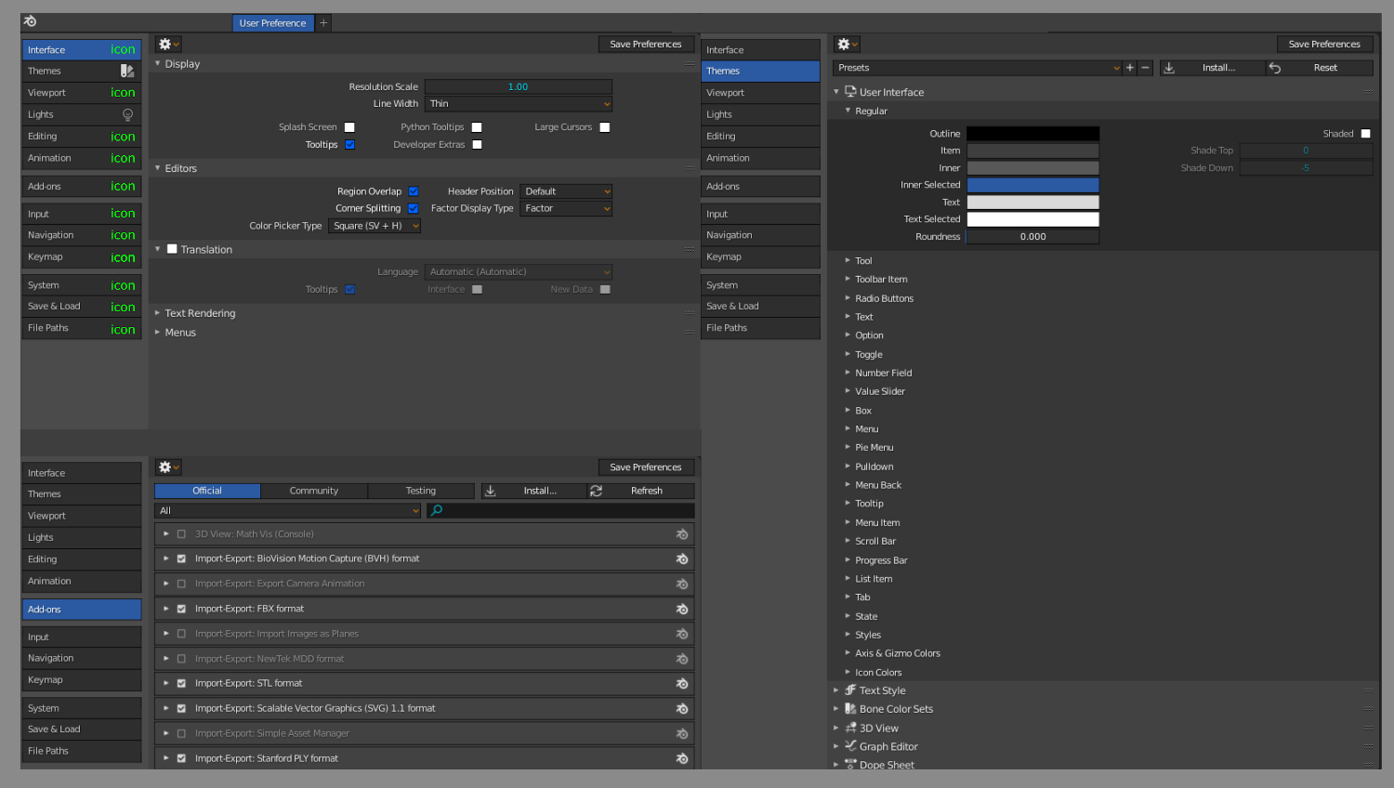
Task: Click the Reset theme button
Action: (1320, 68)
